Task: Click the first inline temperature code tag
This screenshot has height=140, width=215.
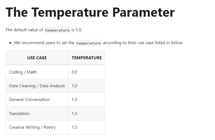Action: click(57, 30)
